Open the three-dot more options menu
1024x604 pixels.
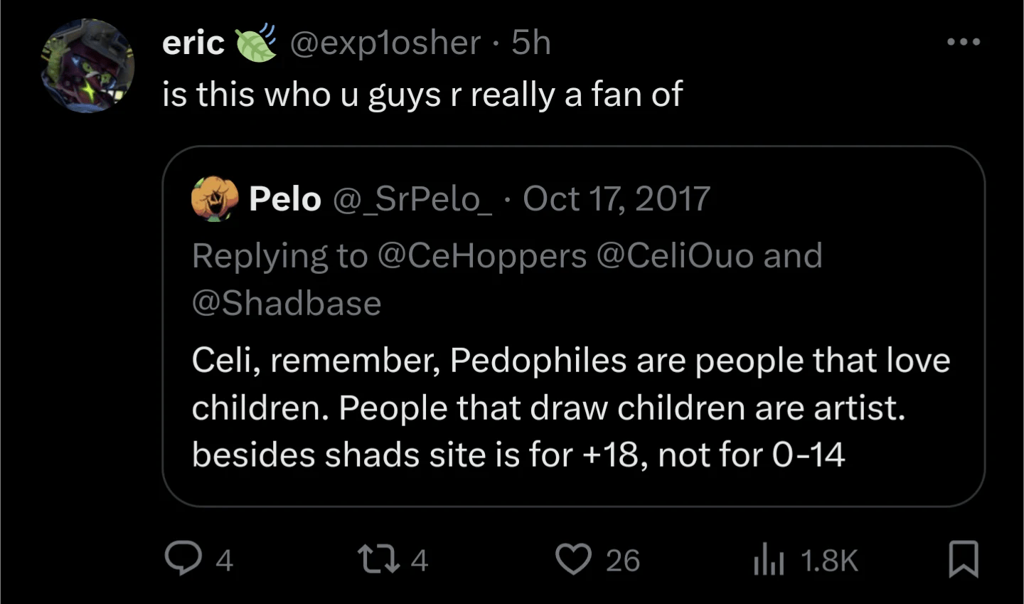tap(964, 42)
